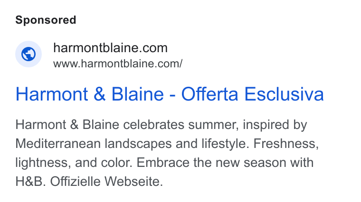
Task: Click the Sponsored label
Action: [x=46, y=20]
